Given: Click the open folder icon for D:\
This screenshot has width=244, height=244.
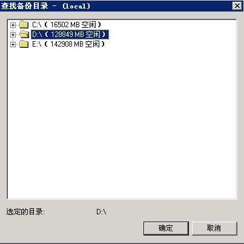Looking at the screenshot, I should coord(24,35).
